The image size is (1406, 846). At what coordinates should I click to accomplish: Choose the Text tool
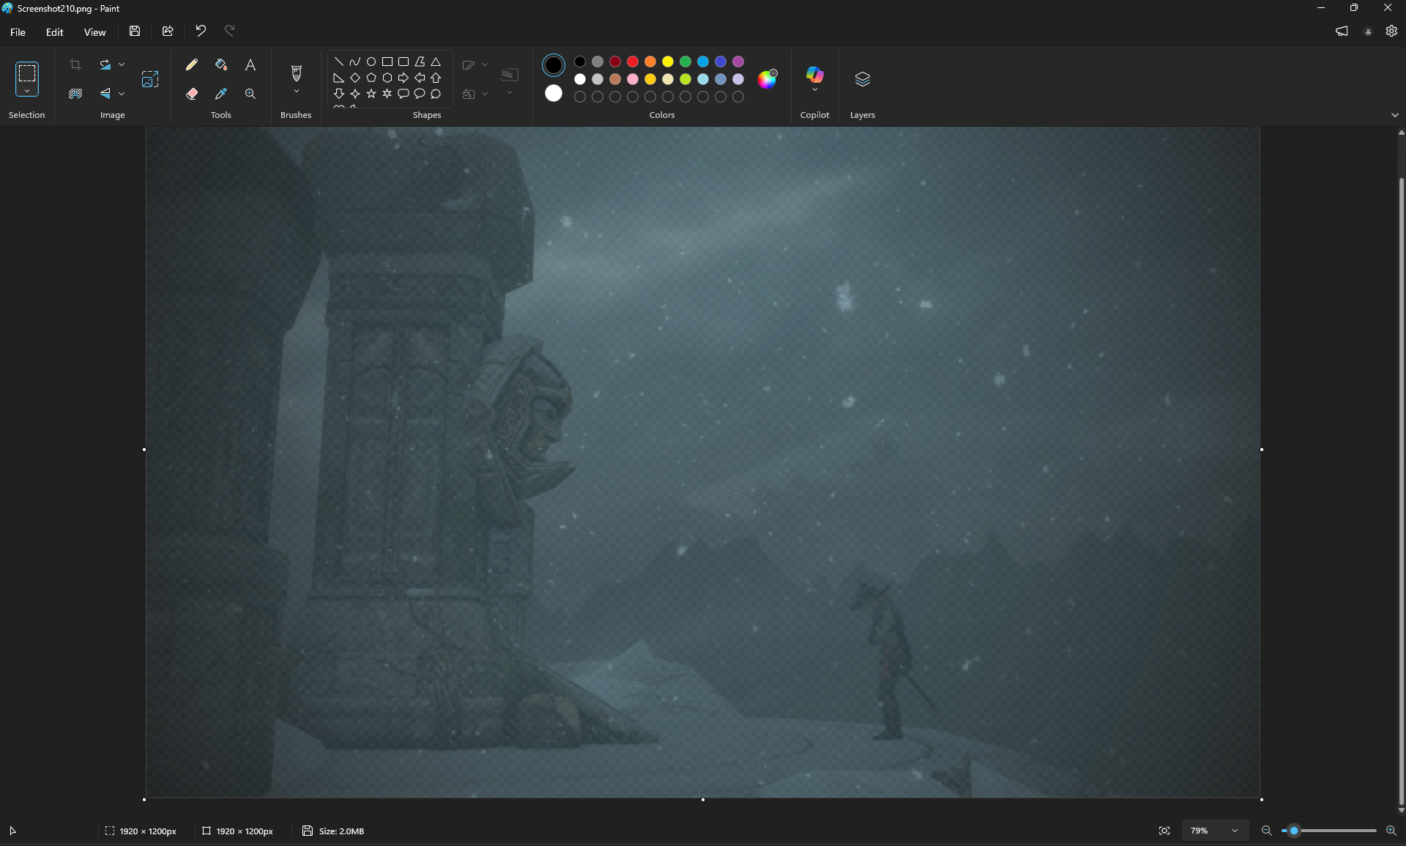click(x=250, y=64)
